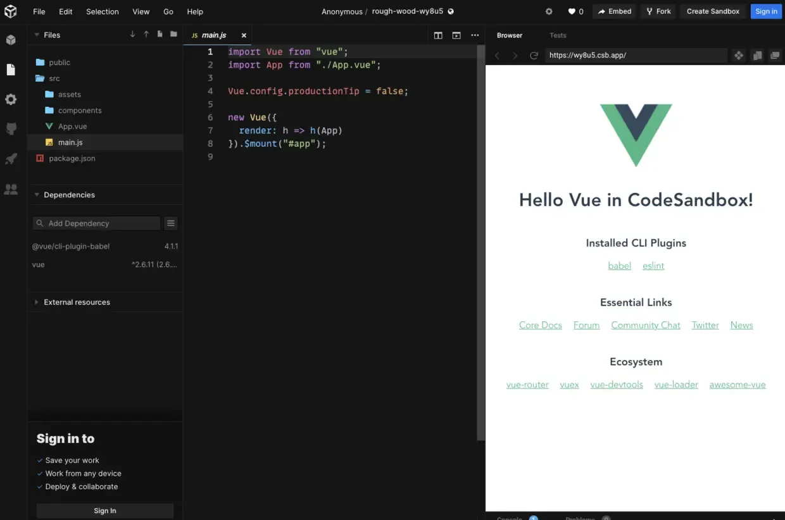
Task: Click the Fork button
Action: click(658, 11)
